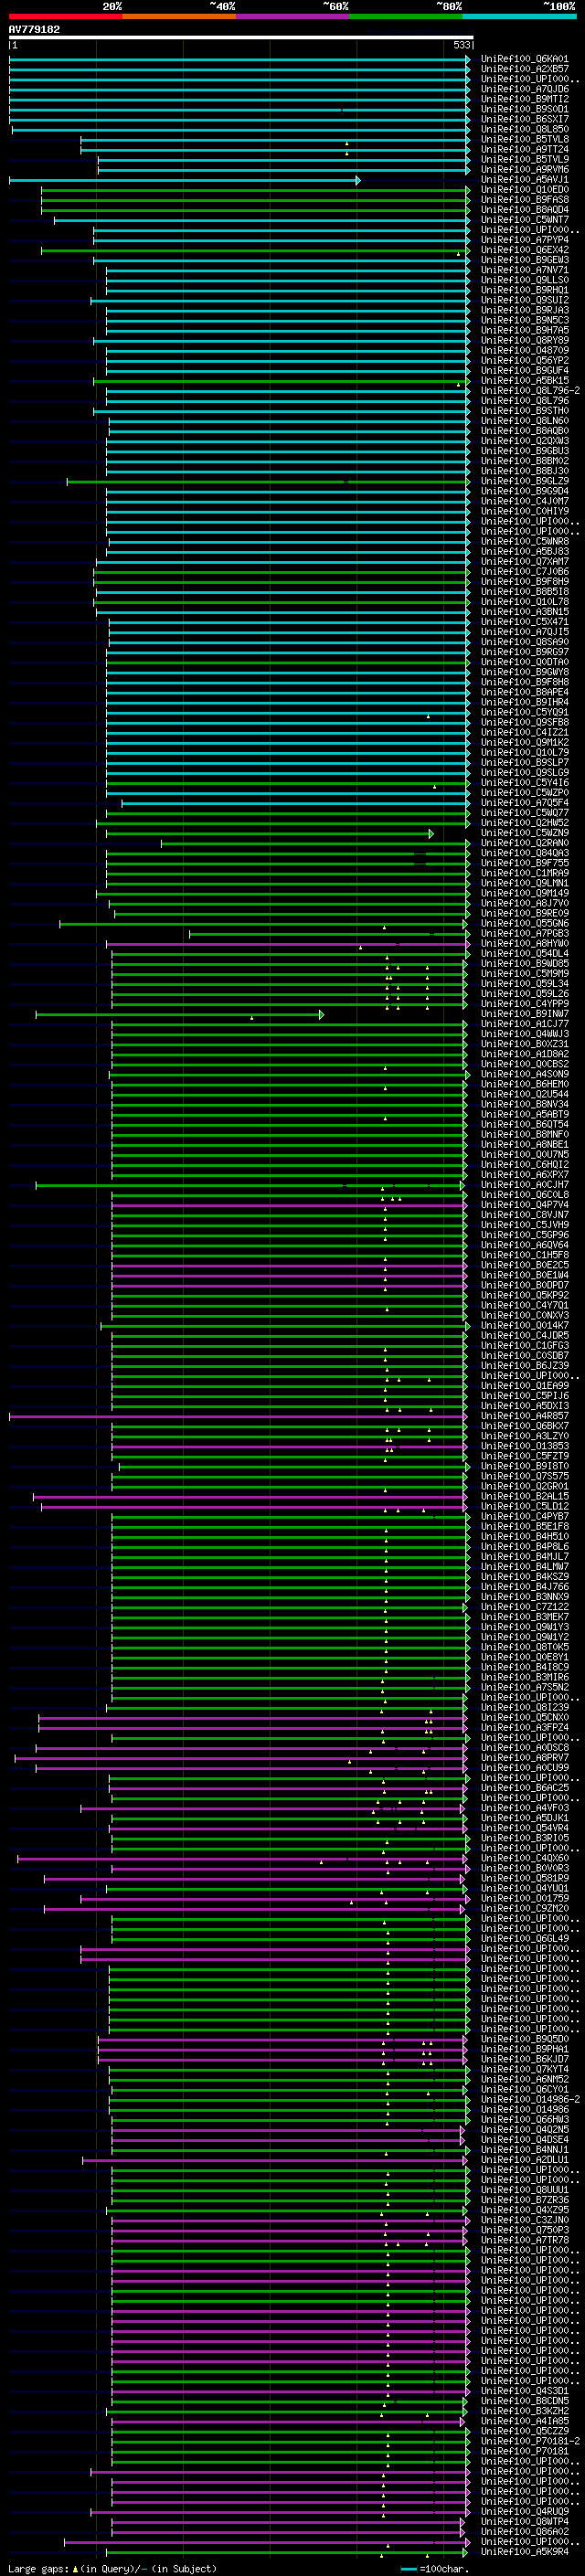Click label UniRef100_Q9SFB8
585x2576 pixels.
coord(525,722)
